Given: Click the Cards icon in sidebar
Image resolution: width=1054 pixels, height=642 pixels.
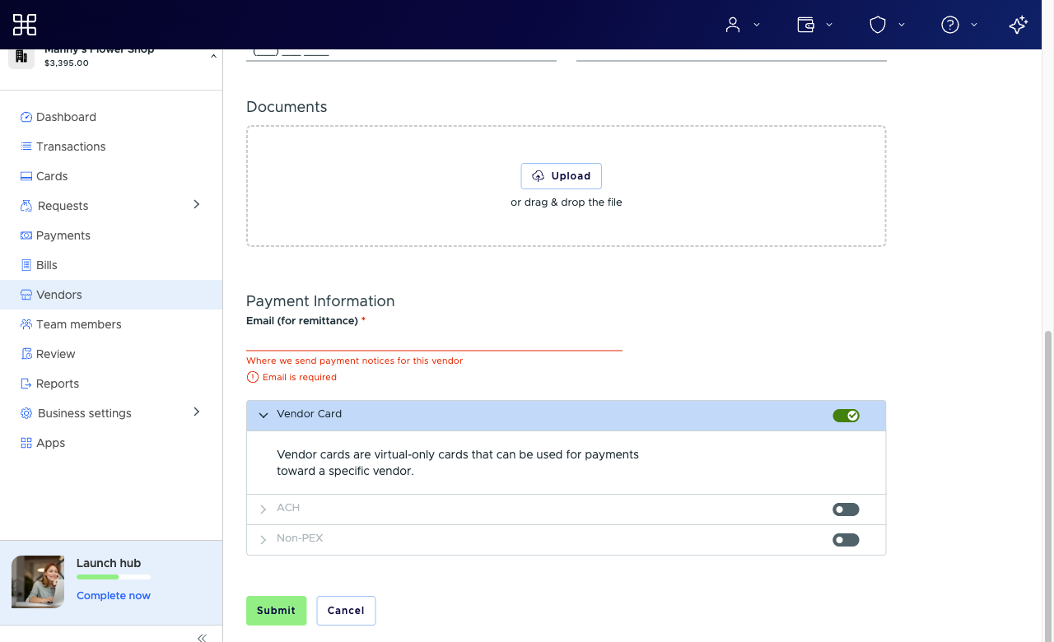Looking at the screenshot, I should pos(26,176).
